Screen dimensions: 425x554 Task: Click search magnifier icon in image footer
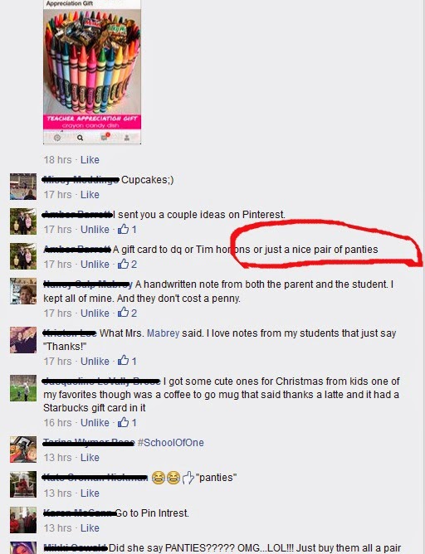tap(81, 138)
